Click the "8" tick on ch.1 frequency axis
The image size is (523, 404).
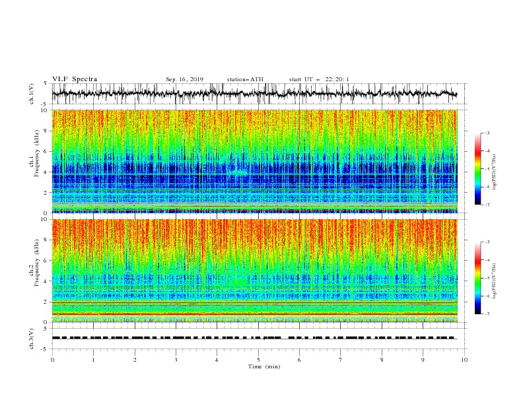46,131
